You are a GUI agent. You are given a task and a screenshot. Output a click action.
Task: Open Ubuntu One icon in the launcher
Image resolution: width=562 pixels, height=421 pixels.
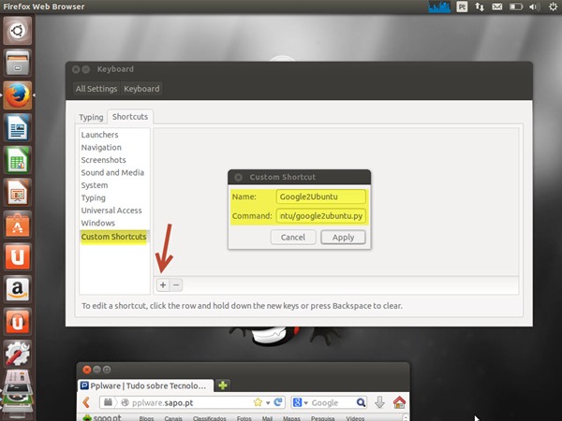click(x=17, y=256)
